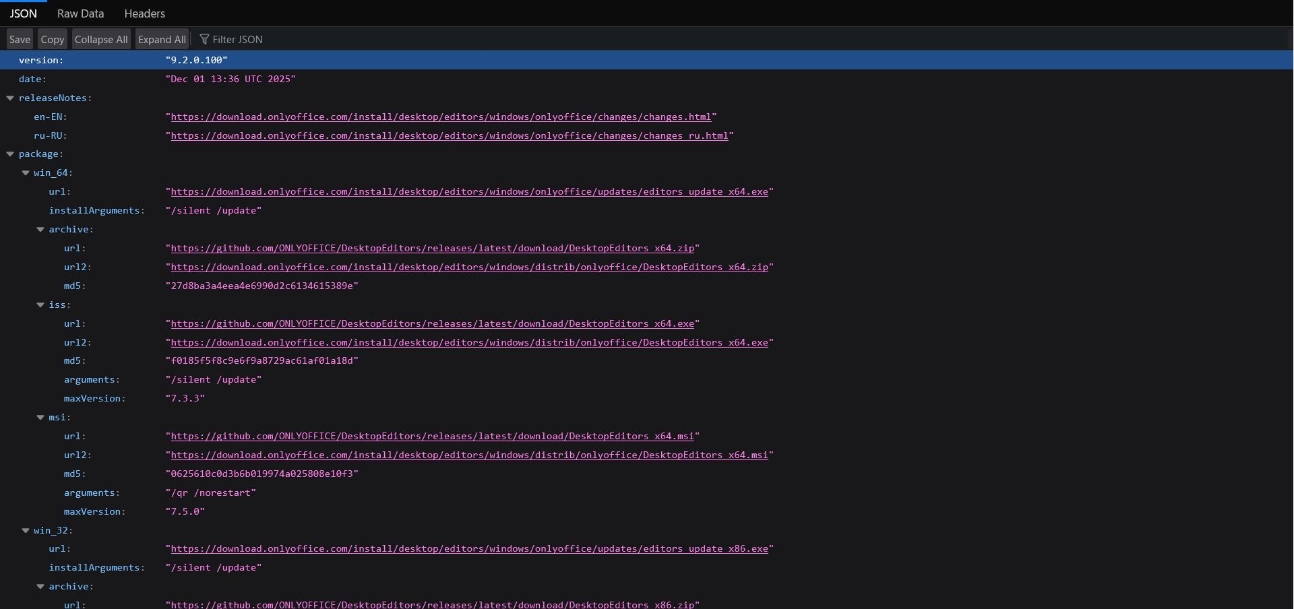1294x609 pixels.
Task: Collapse the win_64 node arrow
Action: [x=26, y=173]
